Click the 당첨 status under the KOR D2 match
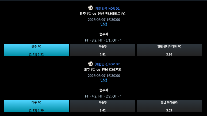 (104, 80)
